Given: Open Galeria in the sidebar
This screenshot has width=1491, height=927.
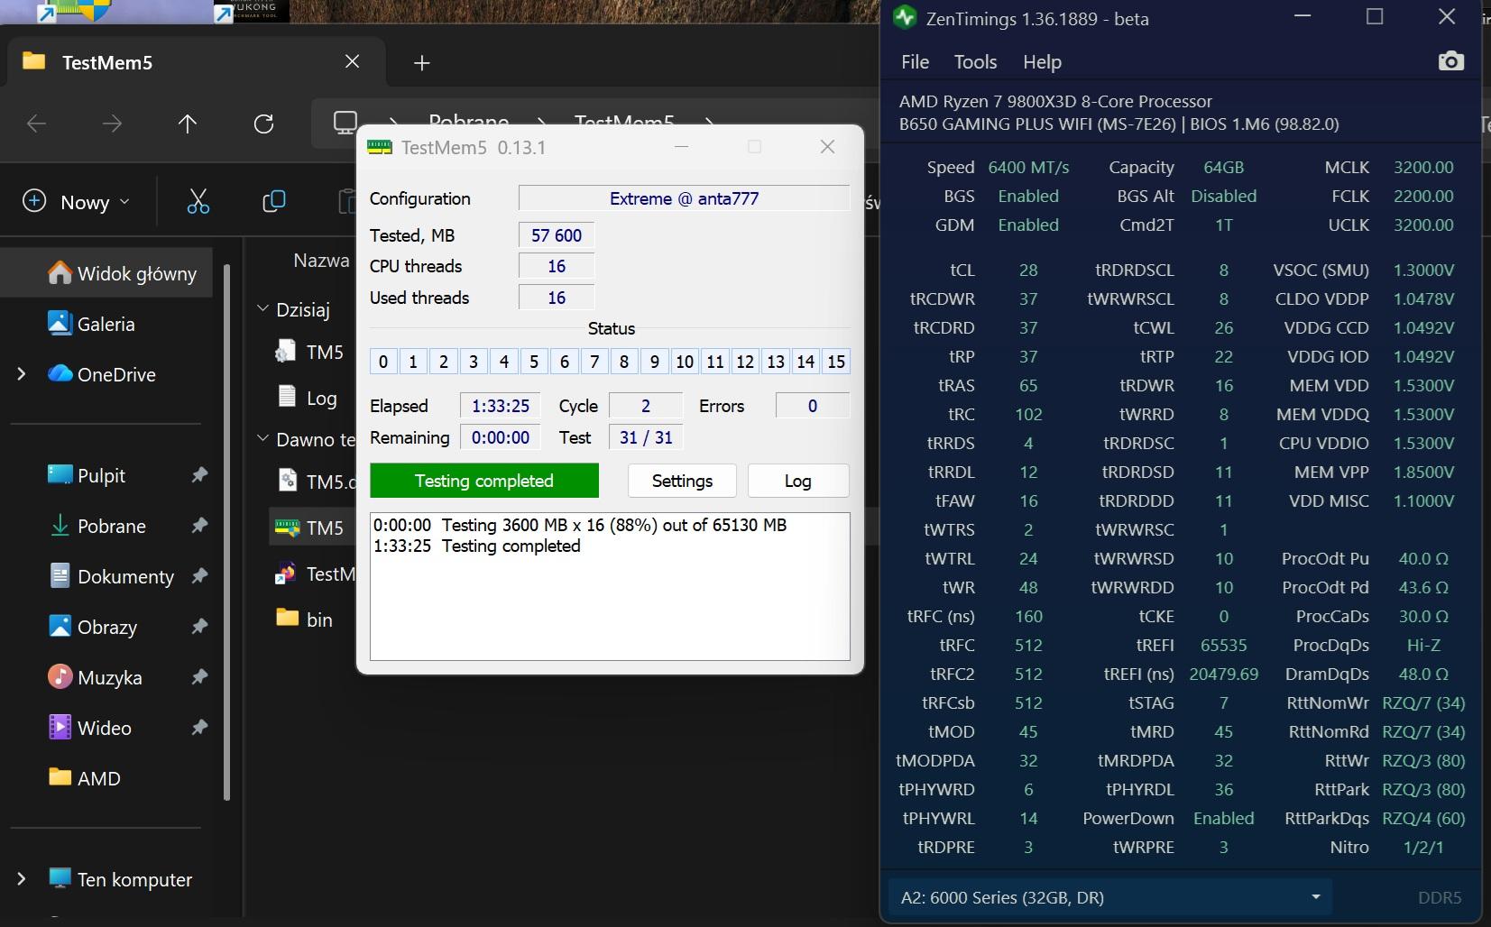Looking at the screenshot, I should pyautogui.click(x=106, y=324).
